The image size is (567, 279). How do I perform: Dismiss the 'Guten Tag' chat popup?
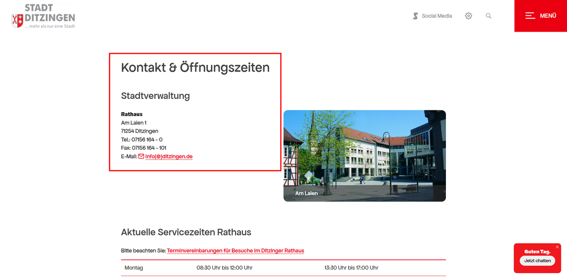pyautogui.click(x=557, y=246)
